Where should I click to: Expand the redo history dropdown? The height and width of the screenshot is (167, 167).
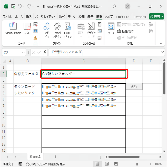coord(33,6)
